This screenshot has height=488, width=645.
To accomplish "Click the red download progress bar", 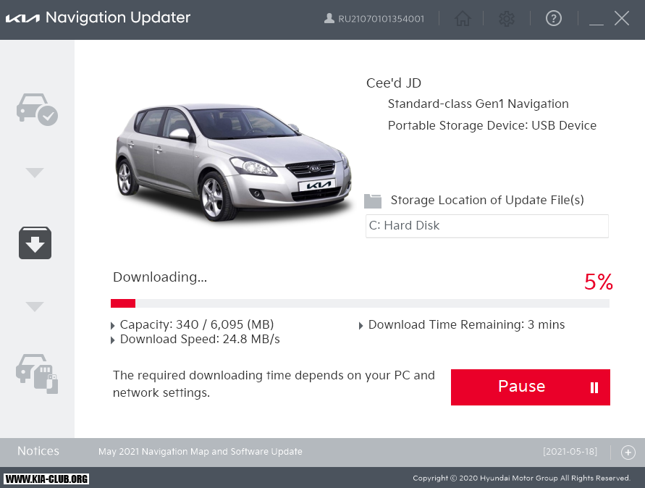I will pos(123,303).
